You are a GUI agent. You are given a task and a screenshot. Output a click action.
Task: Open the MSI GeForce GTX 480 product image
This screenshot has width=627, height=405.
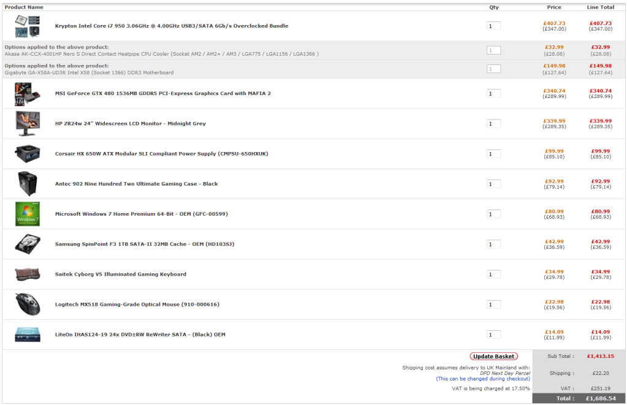click(28, 94)
